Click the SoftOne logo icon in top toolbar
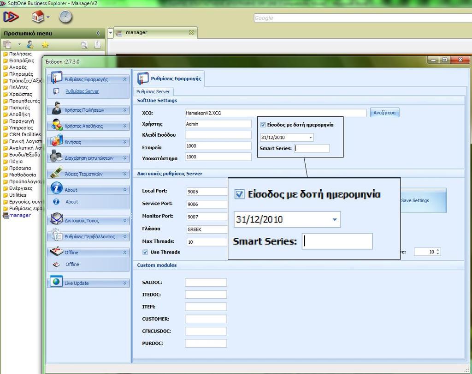 (x=11, y=17)
